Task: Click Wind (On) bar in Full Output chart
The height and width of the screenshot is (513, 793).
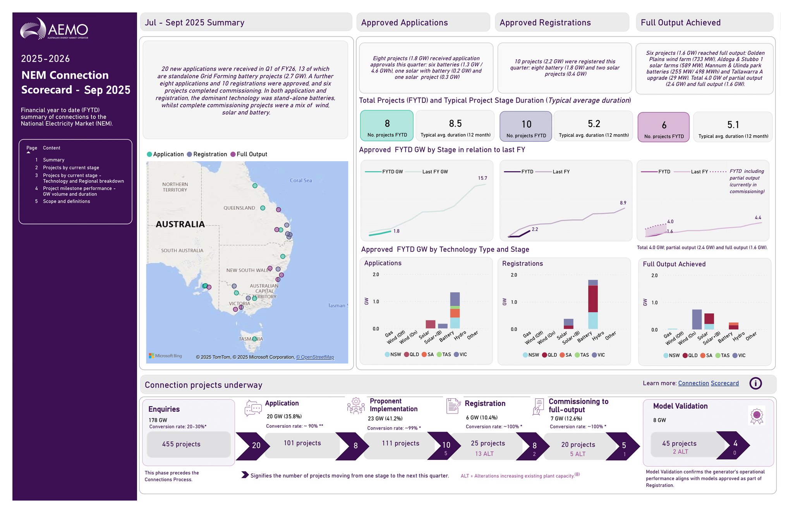Action: 697,320
